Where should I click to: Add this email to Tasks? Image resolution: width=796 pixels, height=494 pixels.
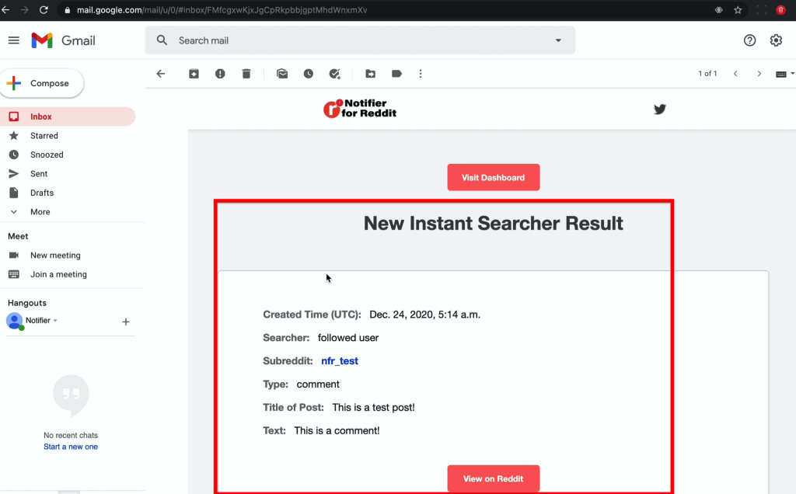[x=334, y=74]
